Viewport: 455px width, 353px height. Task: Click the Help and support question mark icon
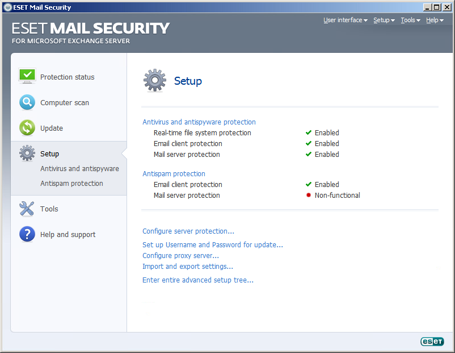point(27,234)
